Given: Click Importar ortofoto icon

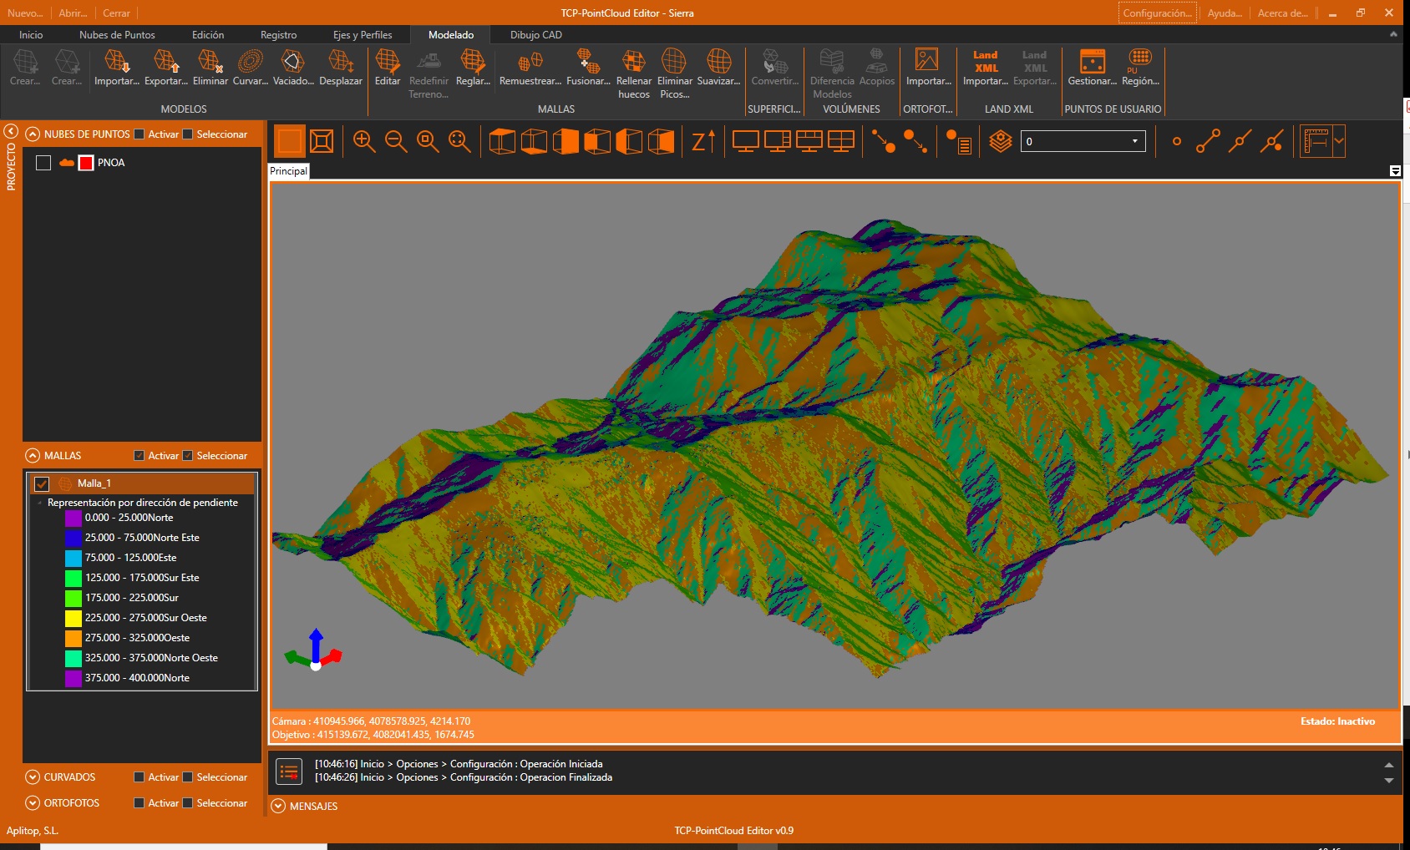Looking at the screenshot, I should [928, 68].
